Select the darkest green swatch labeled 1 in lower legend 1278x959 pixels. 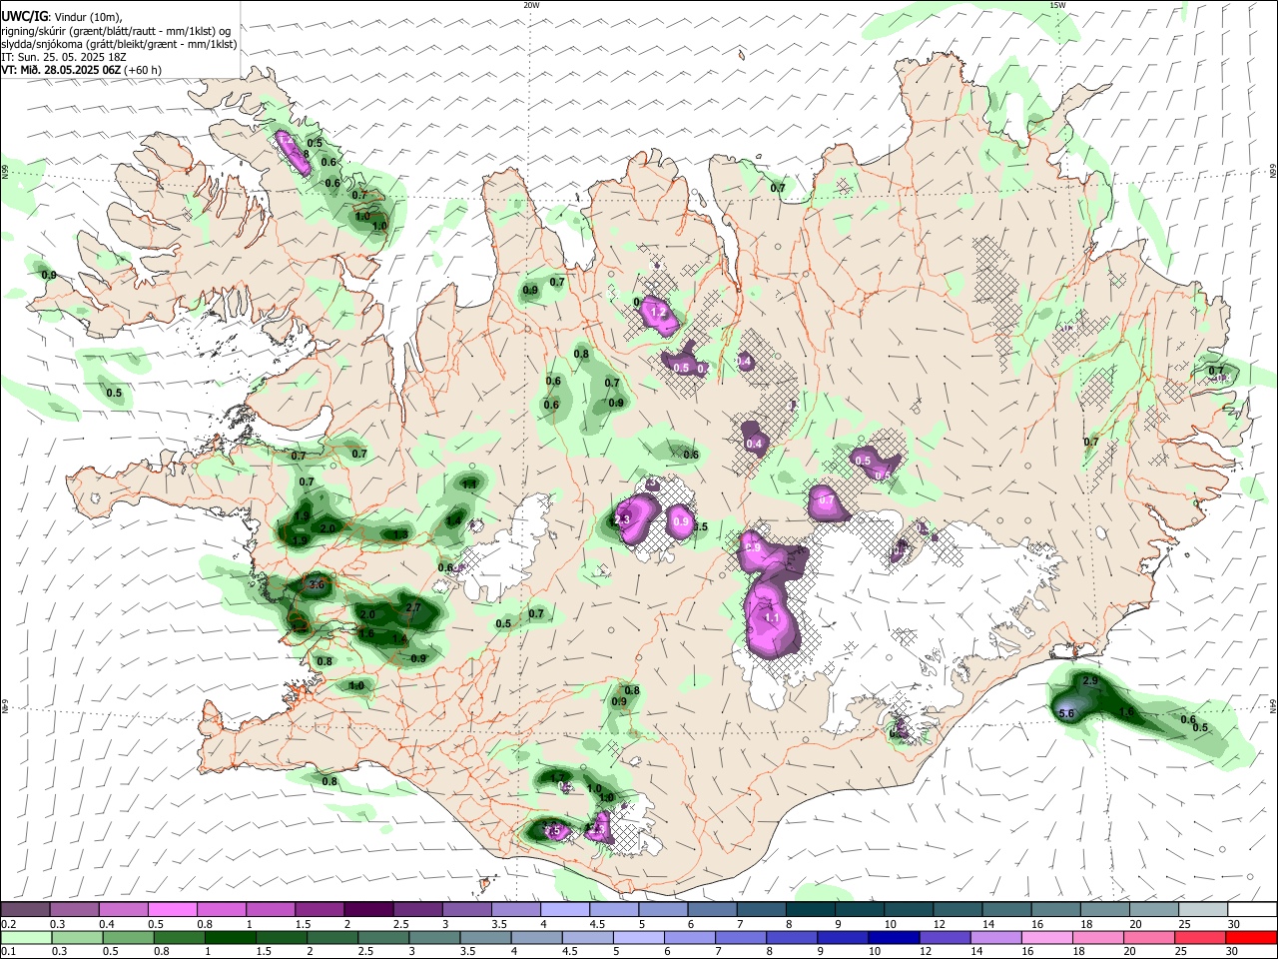pyautogui.click(x=230, y=937)
